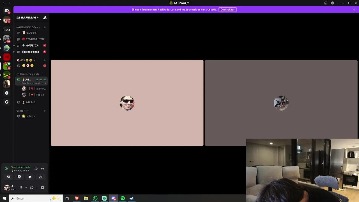This screenshot has height=202, width=359.
Task: Create channel in BIENVENIDO category
Action: pyautogui.click(x=45, y=27)
